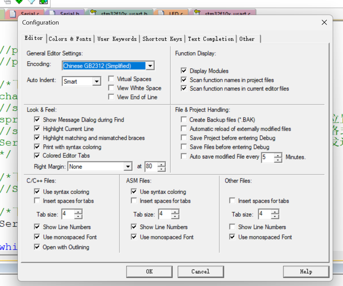The image size is (343, 286).
Task: Open the Shortcut Keys tab
Action: click(162, 39)
